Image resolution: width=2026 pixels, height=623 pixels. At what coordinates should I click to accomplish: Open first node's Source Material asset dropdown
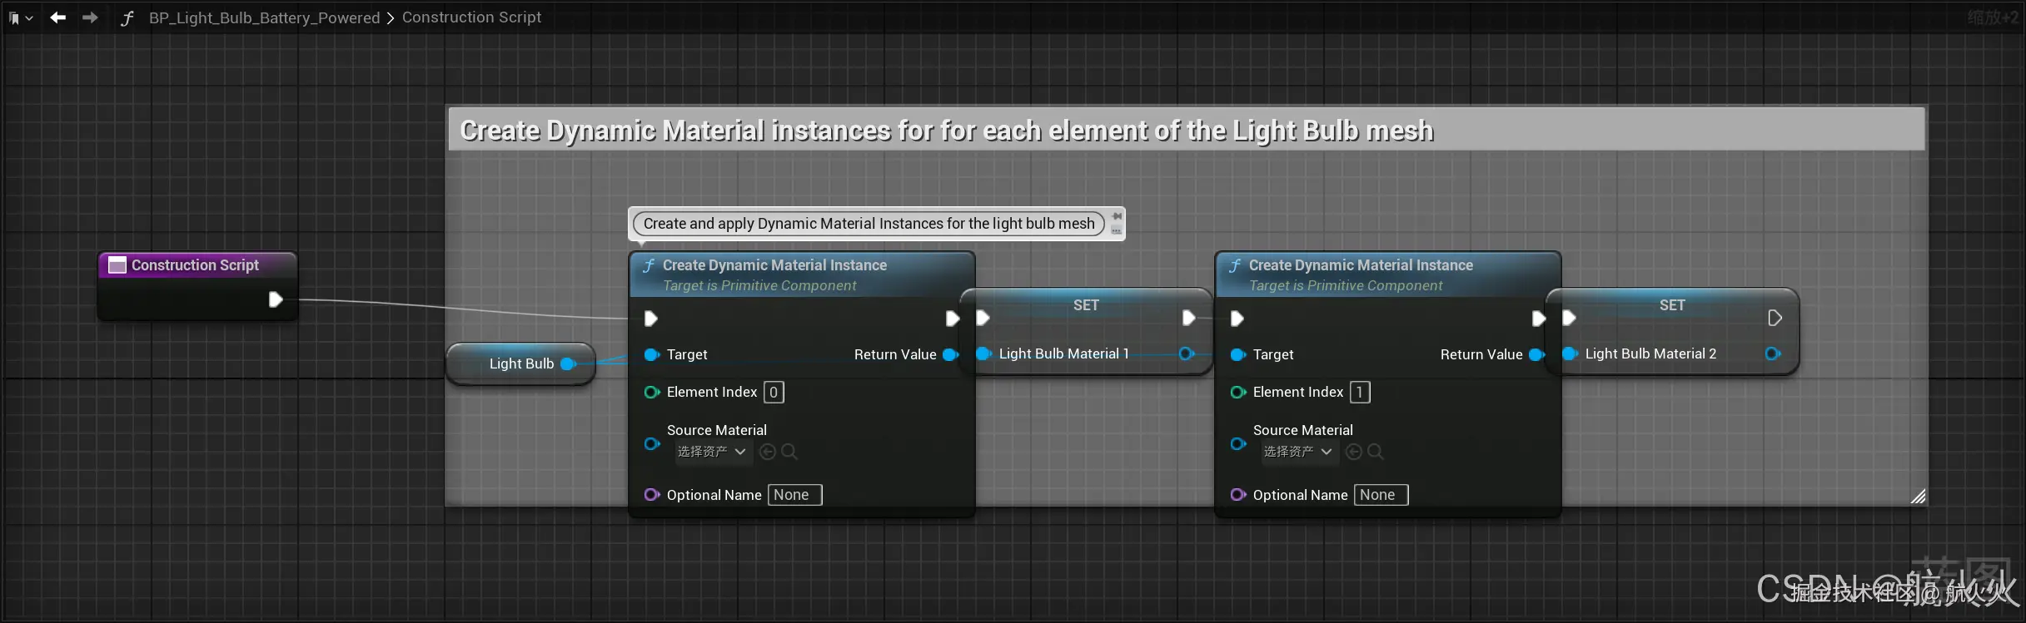coord(712,452)
